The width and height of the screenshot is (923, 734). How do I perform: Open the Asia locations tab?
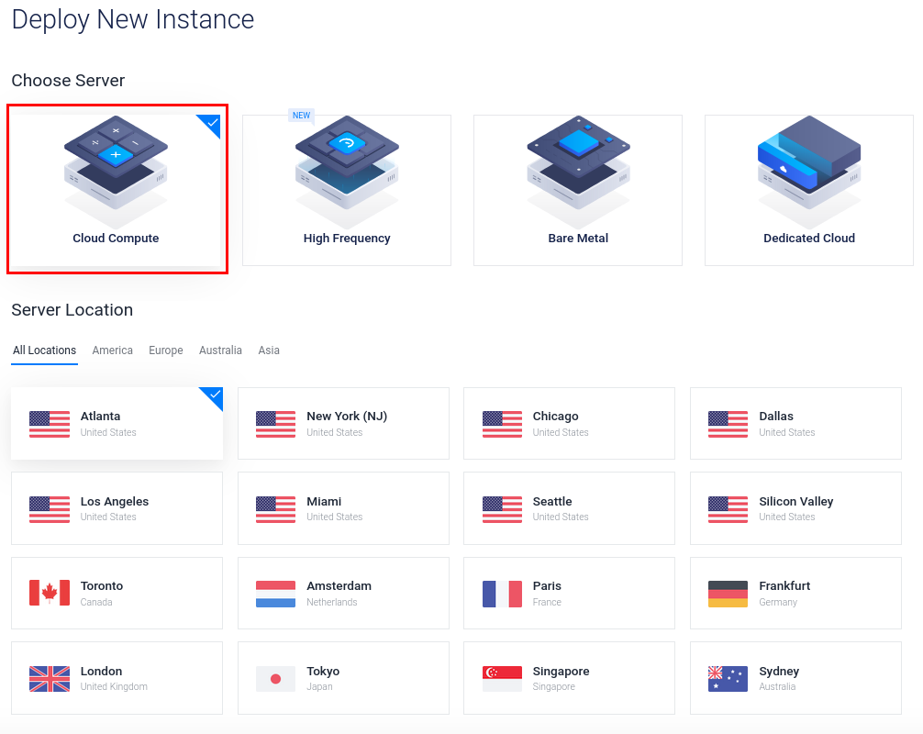click(269, 350)
